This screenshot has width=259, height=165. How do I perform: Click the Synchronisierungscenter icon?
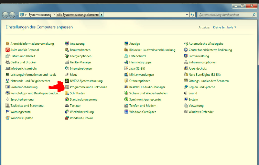pyautogui.click(x=126, y=99)
